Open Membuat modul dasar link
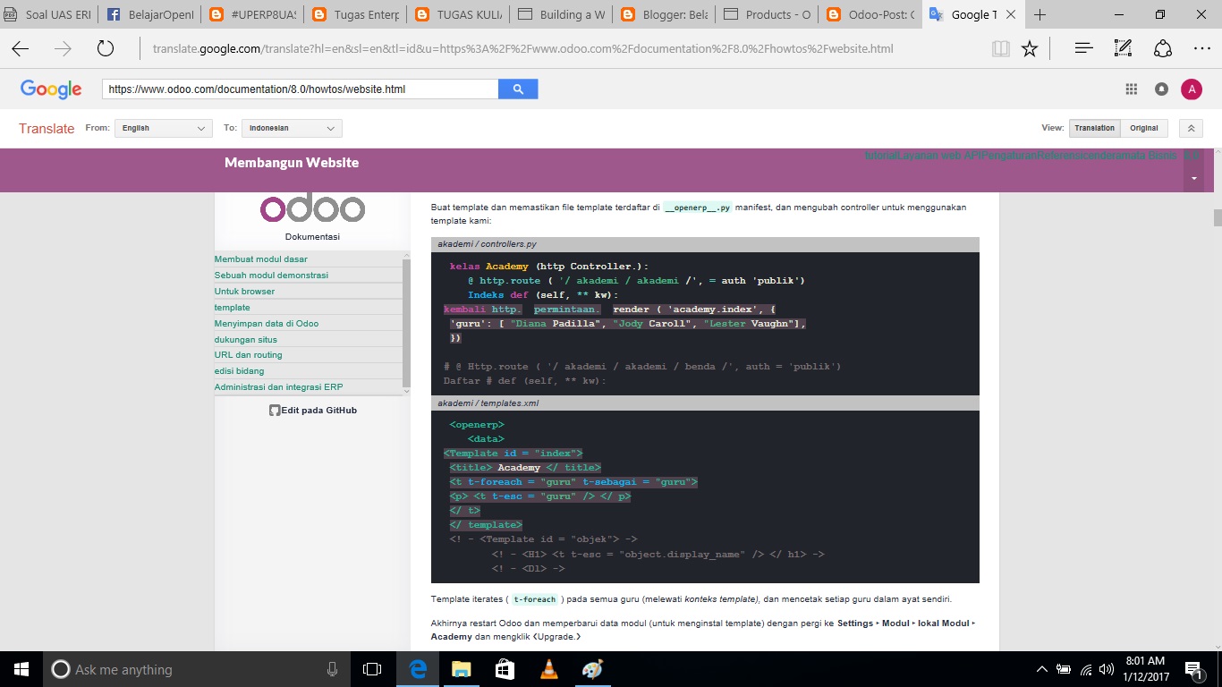 point(260,259)
